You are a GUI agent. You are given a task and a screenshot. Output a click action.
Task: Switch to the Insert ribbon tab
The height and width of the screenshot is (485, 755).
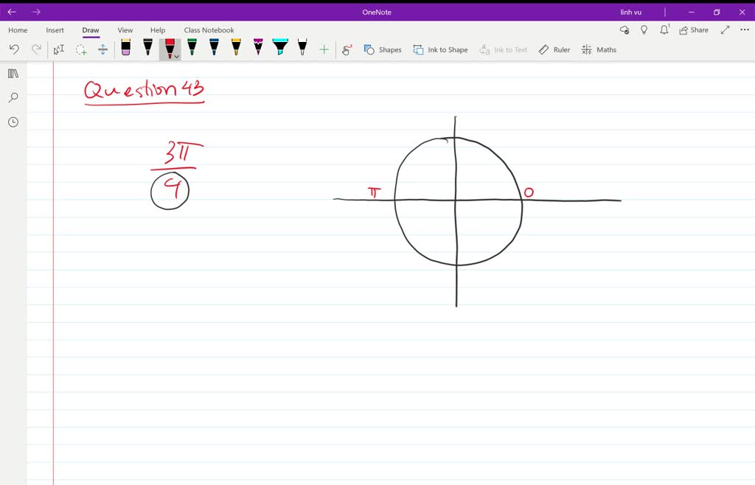pyautogui.click(x=55, y=29)
